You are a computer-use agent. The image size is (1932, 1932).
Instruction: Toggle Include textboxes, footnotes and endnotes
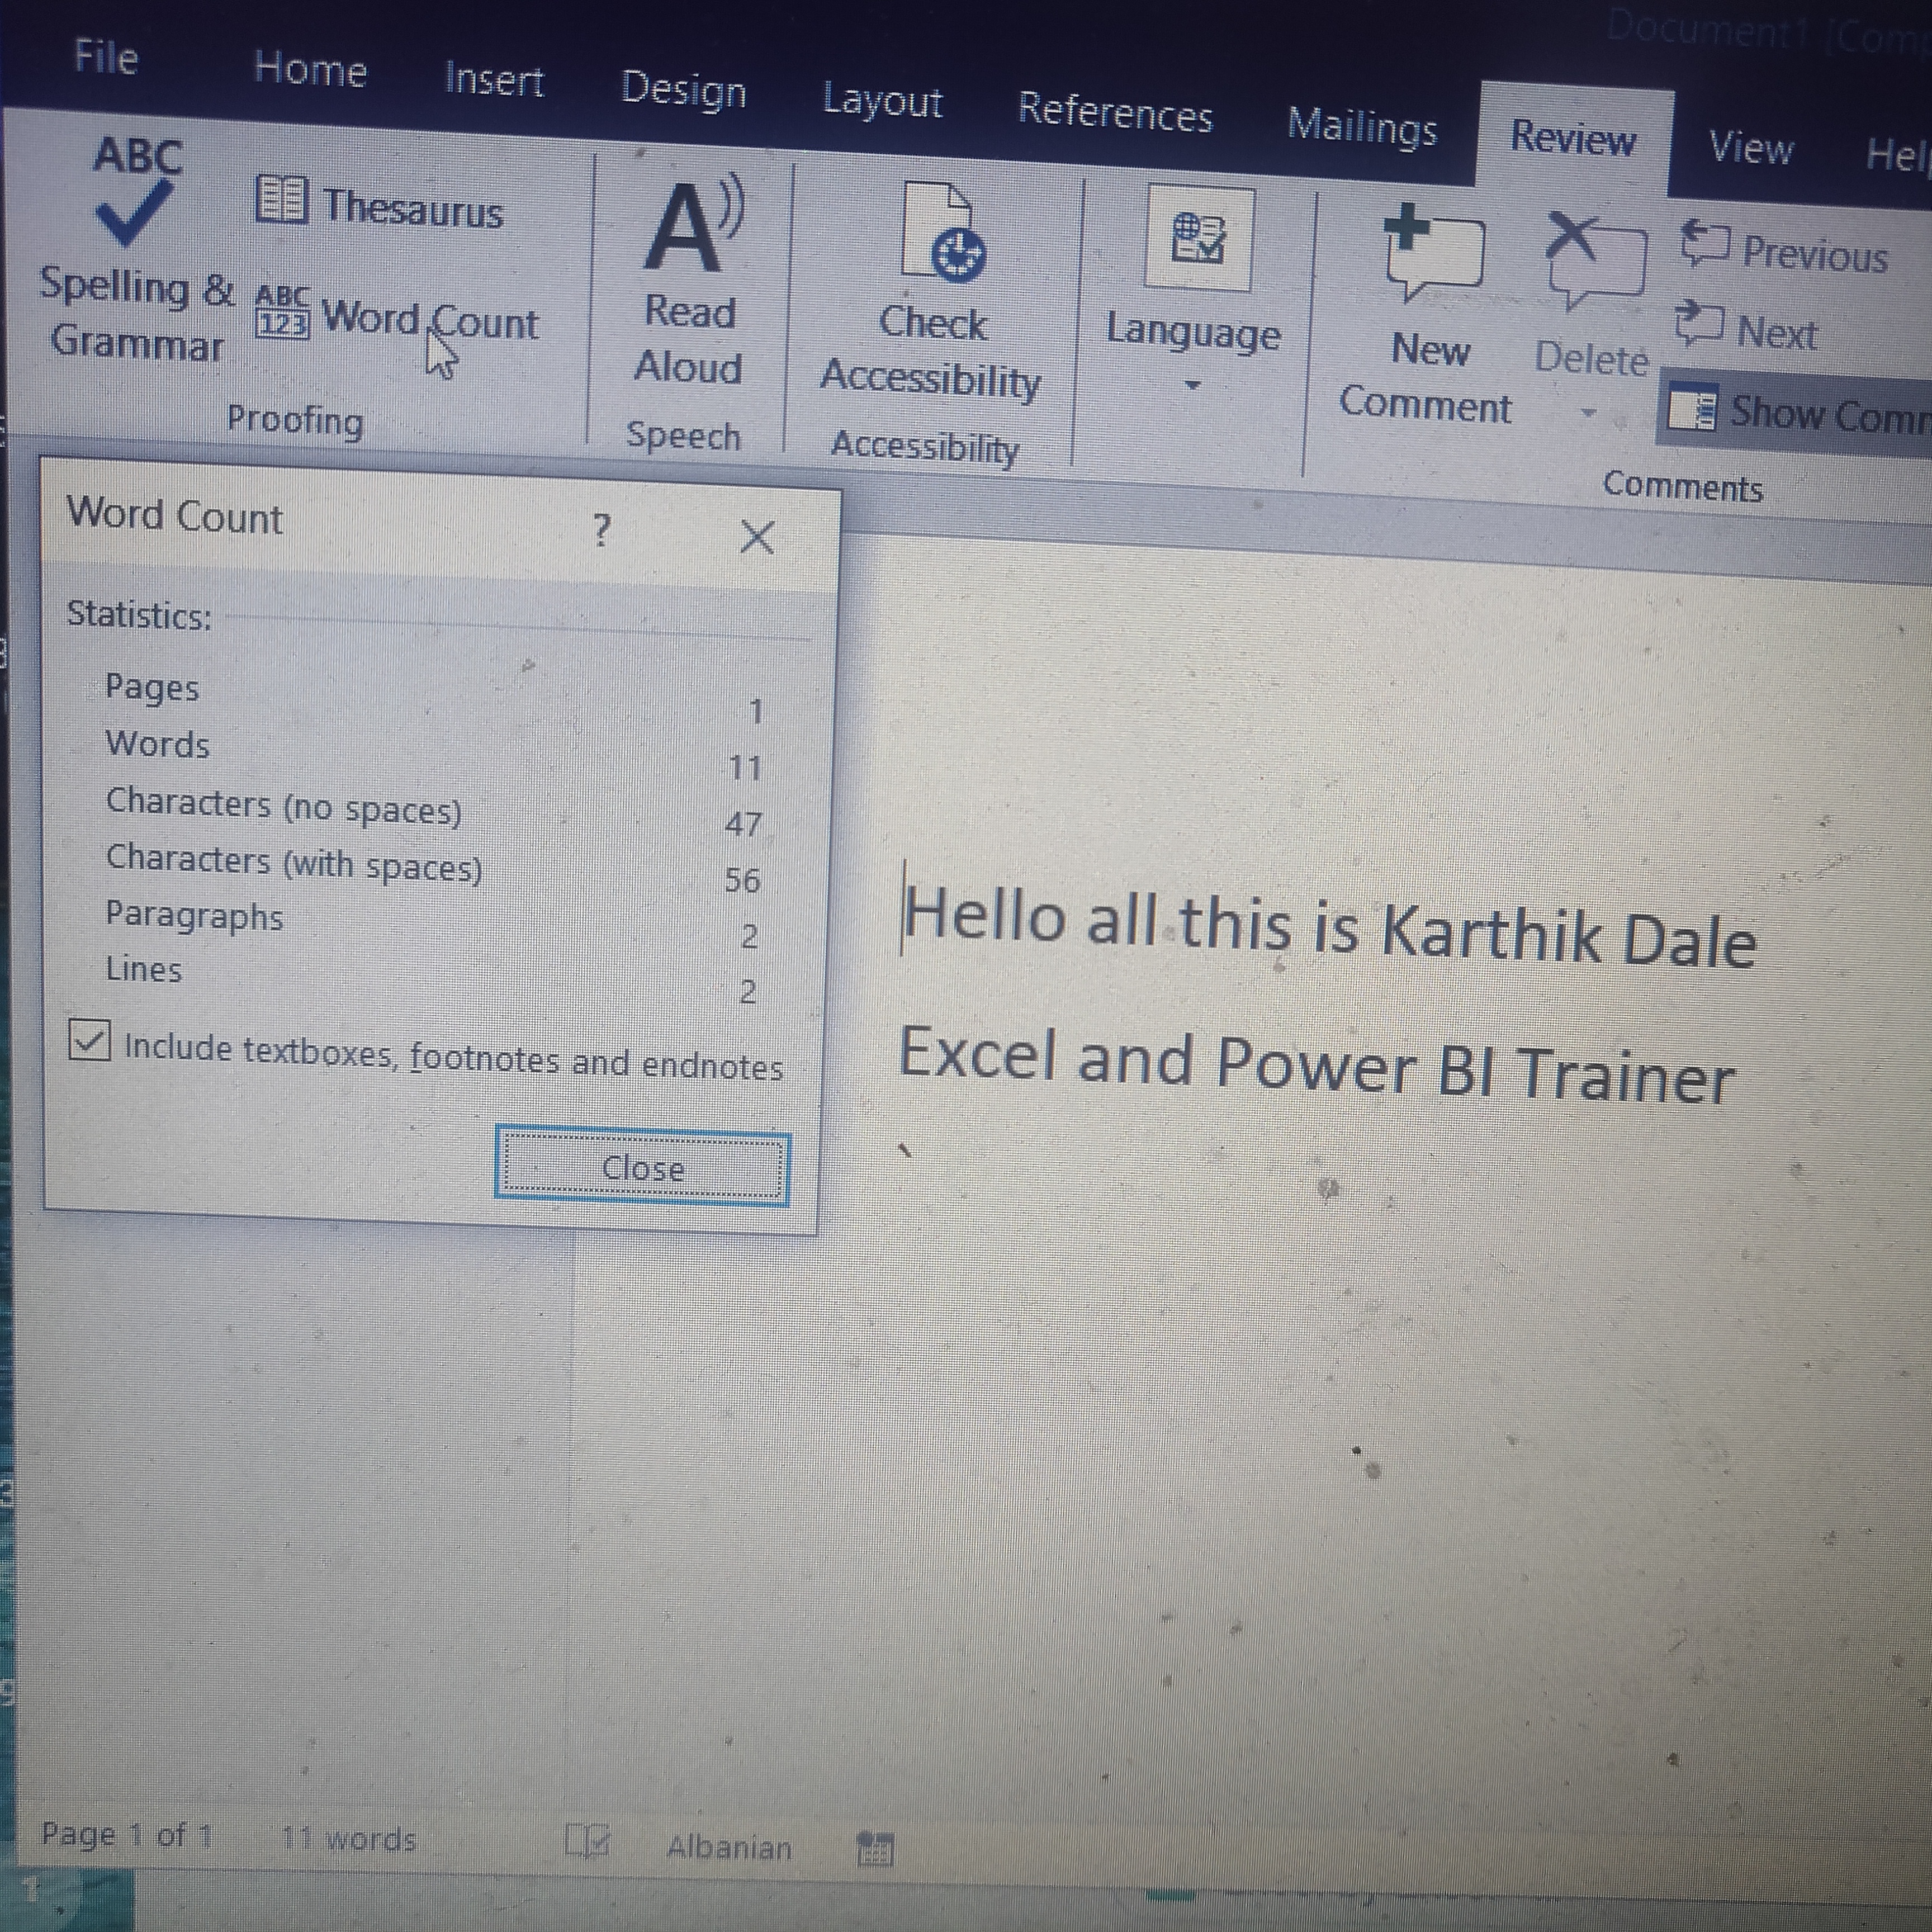(89, 1040)
